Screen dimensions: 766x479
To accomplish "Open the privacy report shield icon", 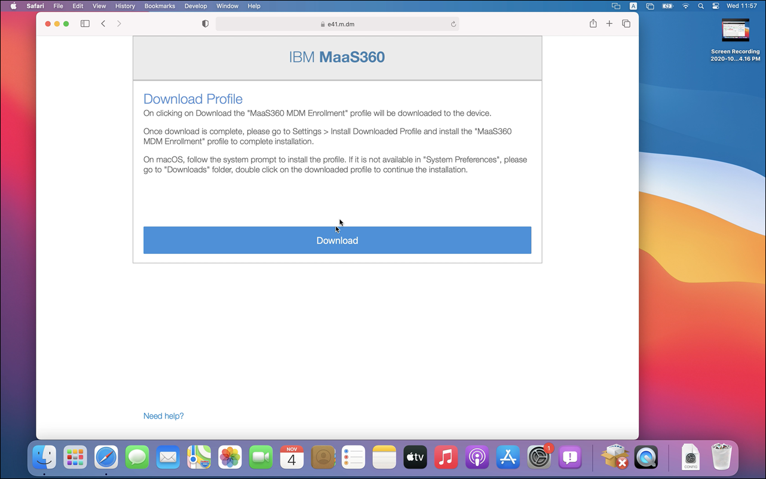I will [x=205, y=24].
